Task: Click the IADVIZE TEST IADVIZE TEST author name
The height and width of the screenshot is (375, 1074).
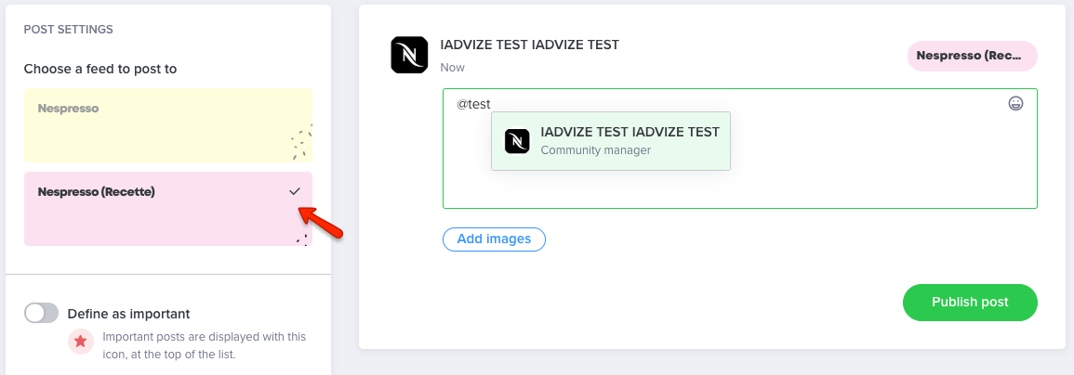Action: click(x=529, y=45)
